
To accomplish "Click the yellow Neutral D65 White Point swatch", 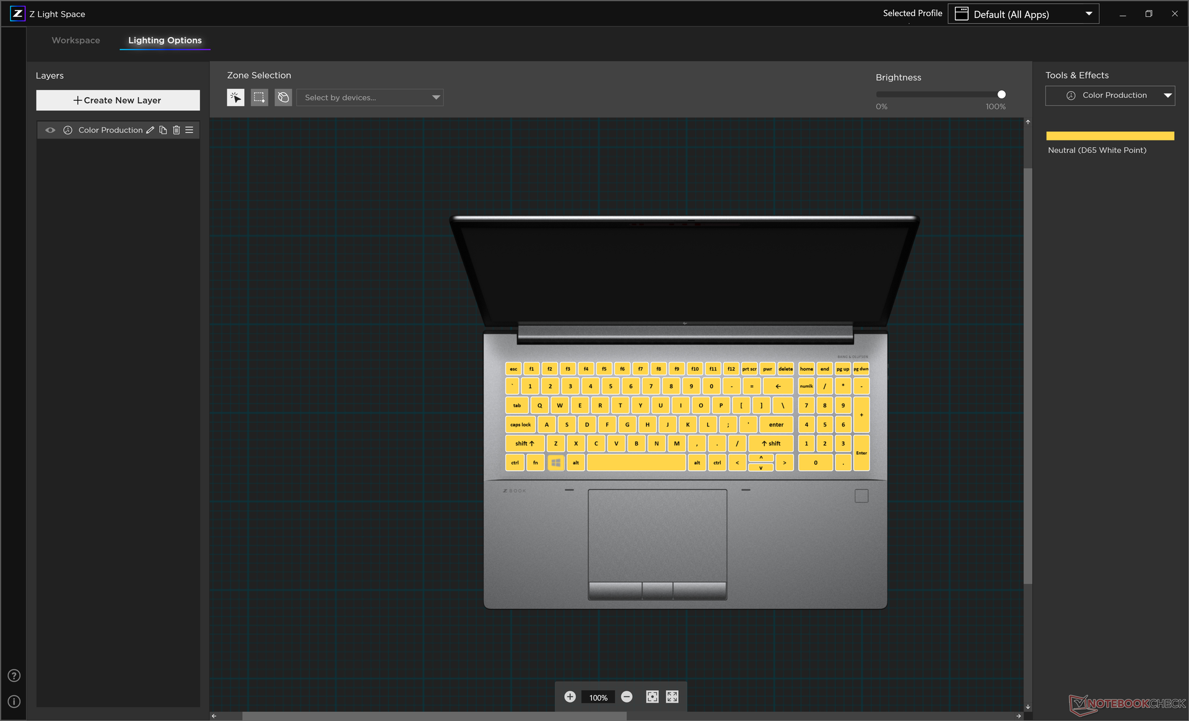I will (1110, 136).
